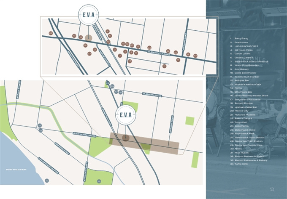This screenshot has width=287, height=199.
Task: Click the 'Glen Eira Road' street label
Action: click(x=152, y=95)
